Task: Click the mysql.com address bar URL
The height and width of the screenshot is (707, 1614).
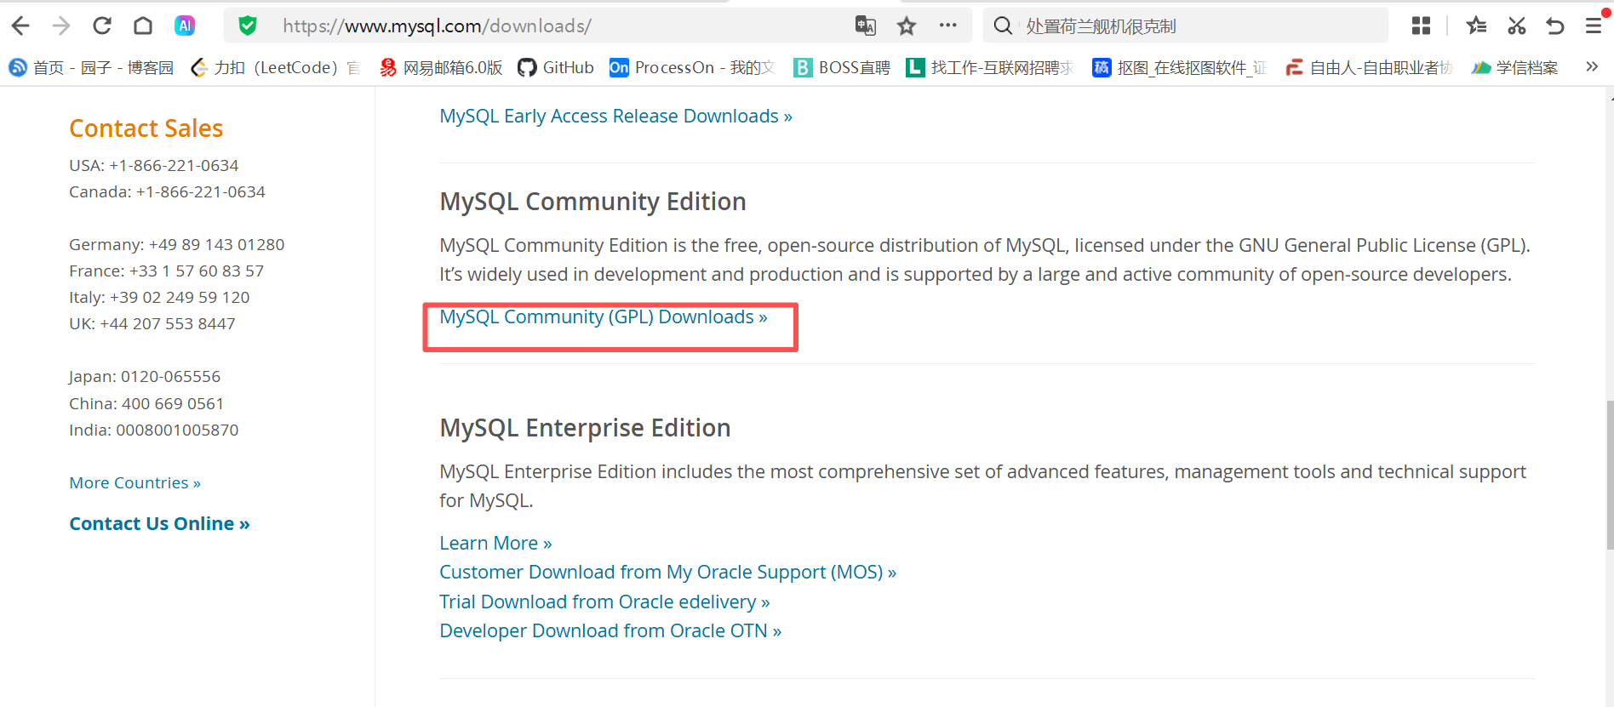Action: 437,26
